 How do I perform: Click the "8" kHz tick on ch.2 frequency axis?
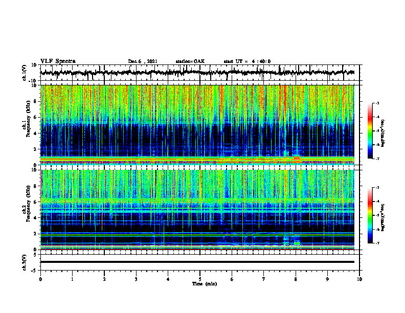pyautogui.click(x=36, y=186)
